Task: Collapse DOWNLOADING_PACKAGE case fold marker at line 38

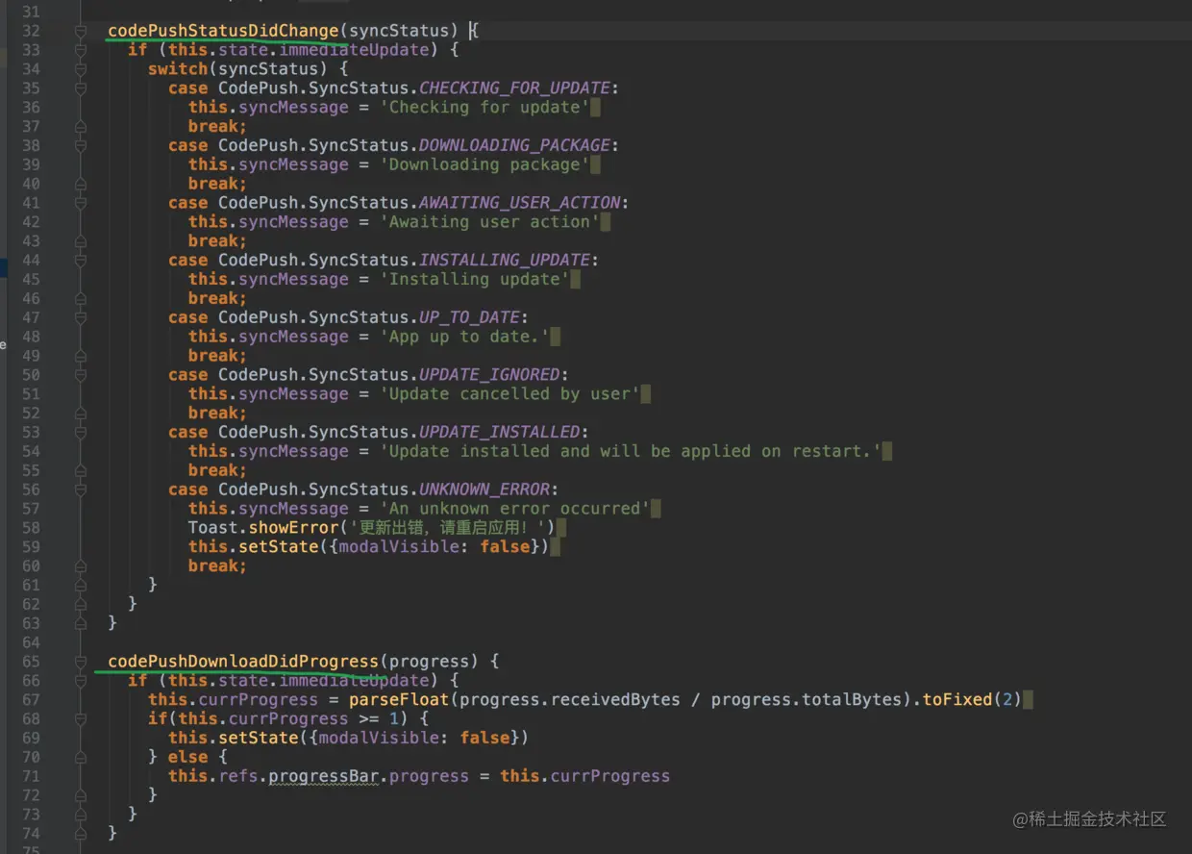Action: pyautogui.click(x=81, y=145)
